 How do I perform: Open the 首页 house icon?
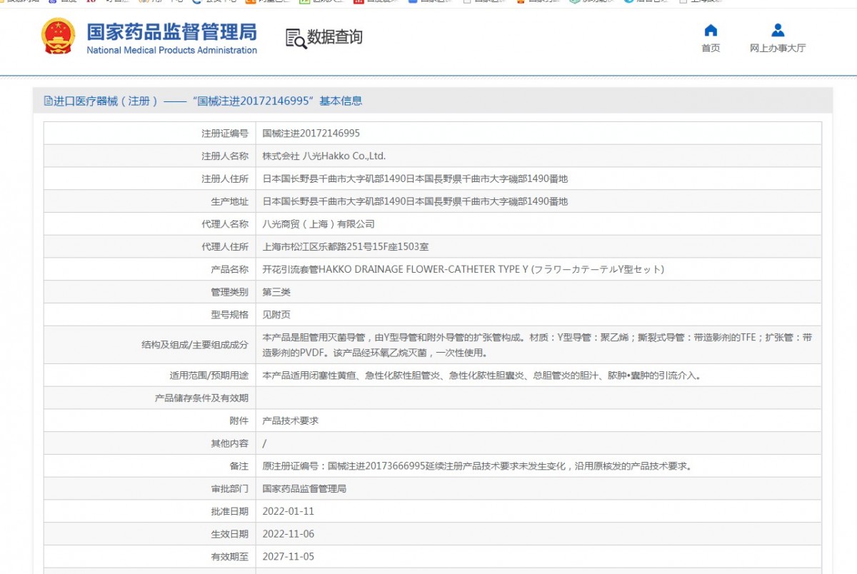[711, 30]
